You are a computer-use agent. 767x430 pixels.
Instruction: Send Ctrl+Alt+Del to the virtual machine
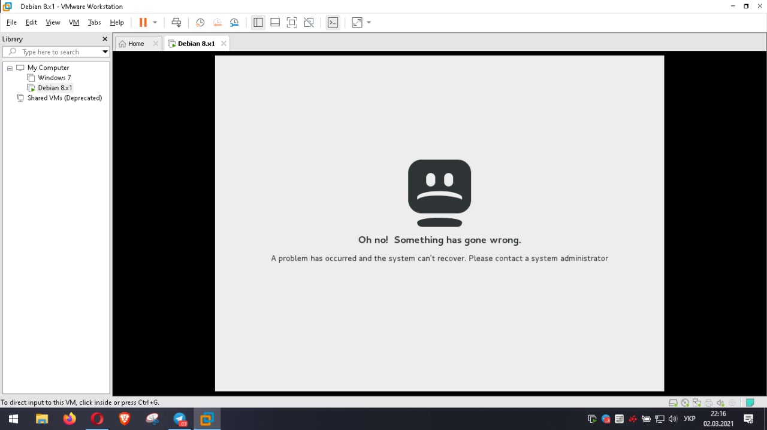coord(176,22)
